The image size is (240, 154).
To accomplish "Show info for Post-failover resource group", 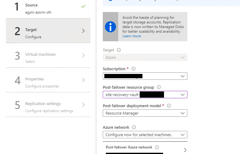I will pyautogui.click(x=159, y=87).
